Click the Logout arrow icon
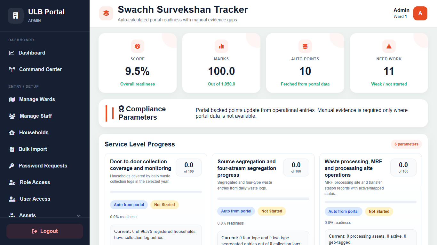 click(35, 231)
